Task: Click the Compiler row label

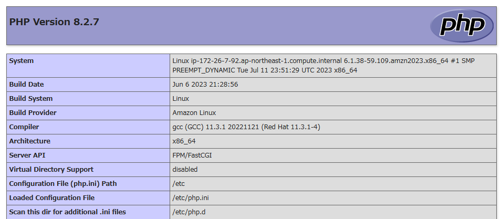Action: click(x=24, y=127)
